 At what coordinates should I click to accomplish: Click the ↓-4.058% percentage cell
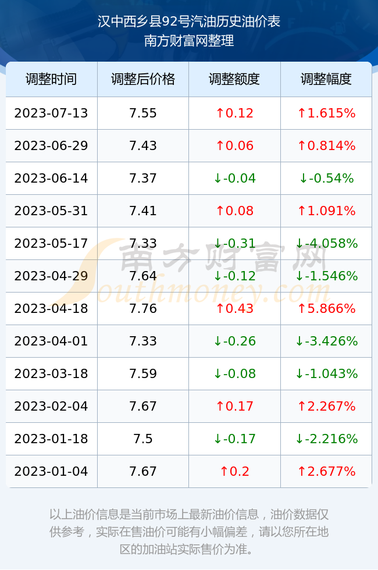[326, 243]
